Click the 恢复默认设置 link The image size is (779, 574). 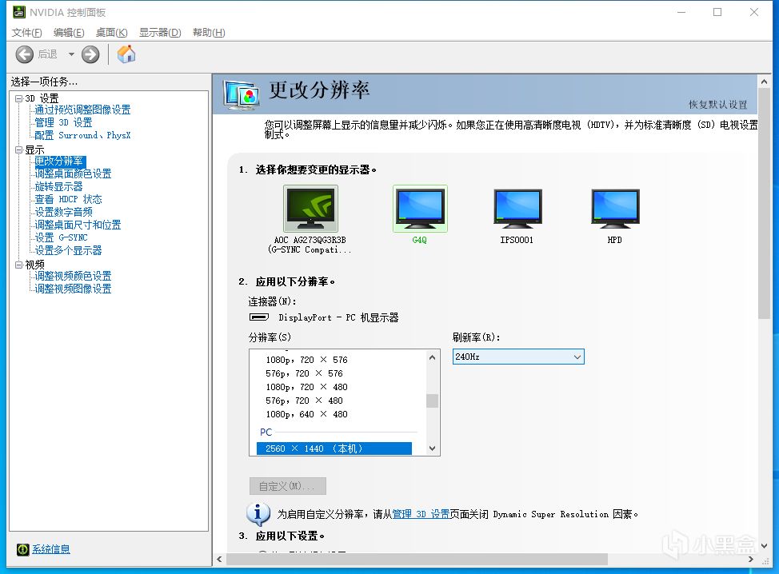(x=718, y=105)
